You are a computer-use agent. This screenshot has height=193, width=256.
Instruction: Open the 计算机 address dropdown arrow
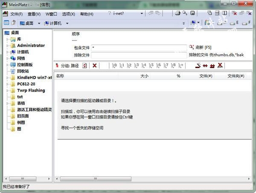[67, 24]
